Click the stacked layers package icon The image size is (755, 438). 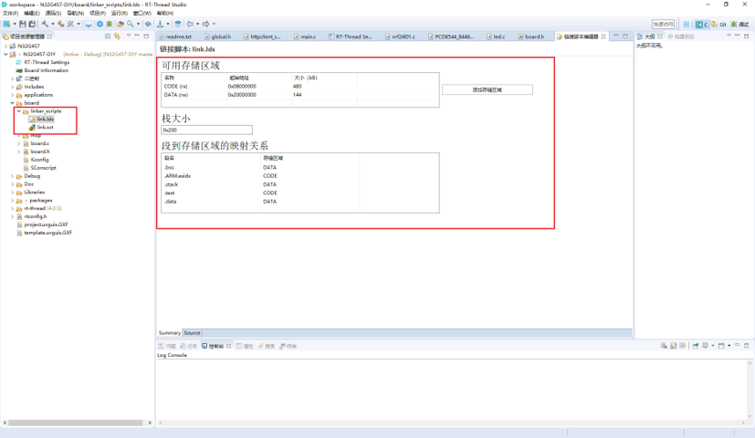pos(178,24)
